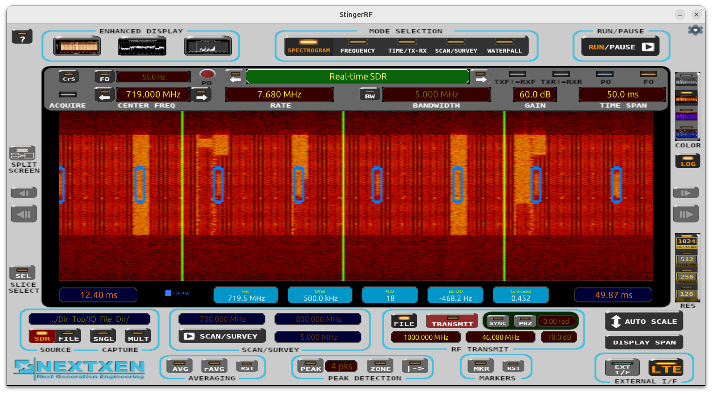
Task: Click the red PD indicator
Action: point(208,74)
